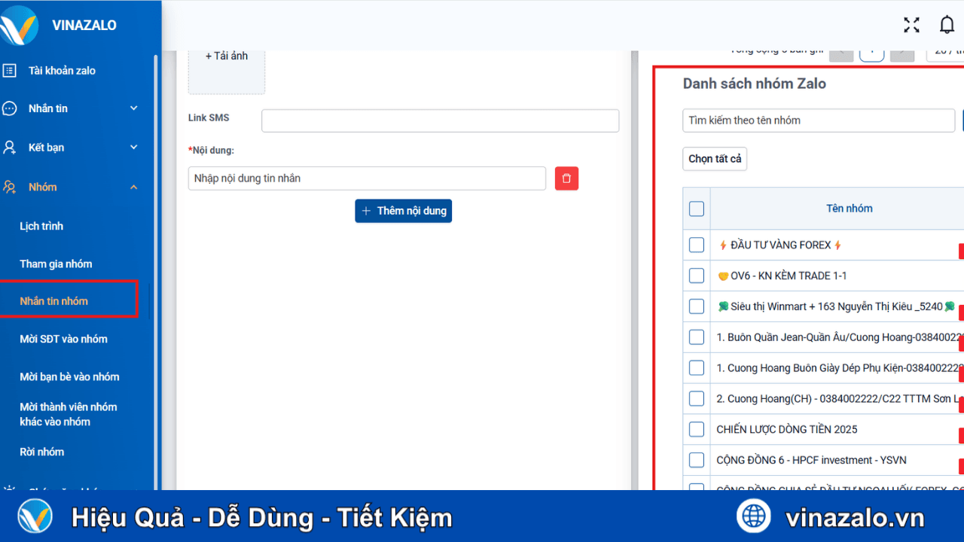Check the CHIẾN LƯỢC DÒNG TIỀN 2025 group
This screenshot has height=542, width=964.
pyautogui.click(x=697, y=429)
